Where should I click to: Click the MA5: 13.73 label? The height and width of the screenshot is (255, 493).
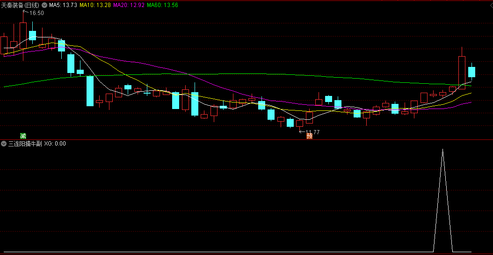tap(63, 5)
